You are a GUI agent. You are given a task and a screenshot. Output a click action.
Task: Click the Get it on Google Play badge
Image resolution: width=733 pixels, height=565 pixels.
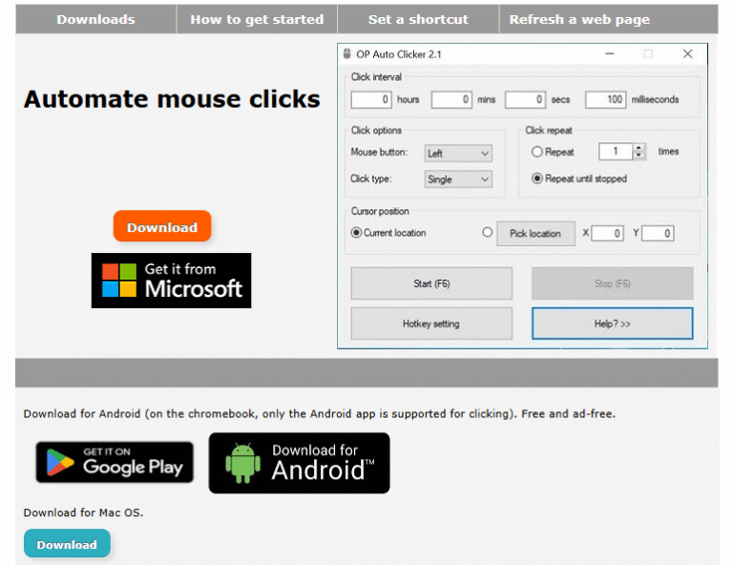pos(115,463)
